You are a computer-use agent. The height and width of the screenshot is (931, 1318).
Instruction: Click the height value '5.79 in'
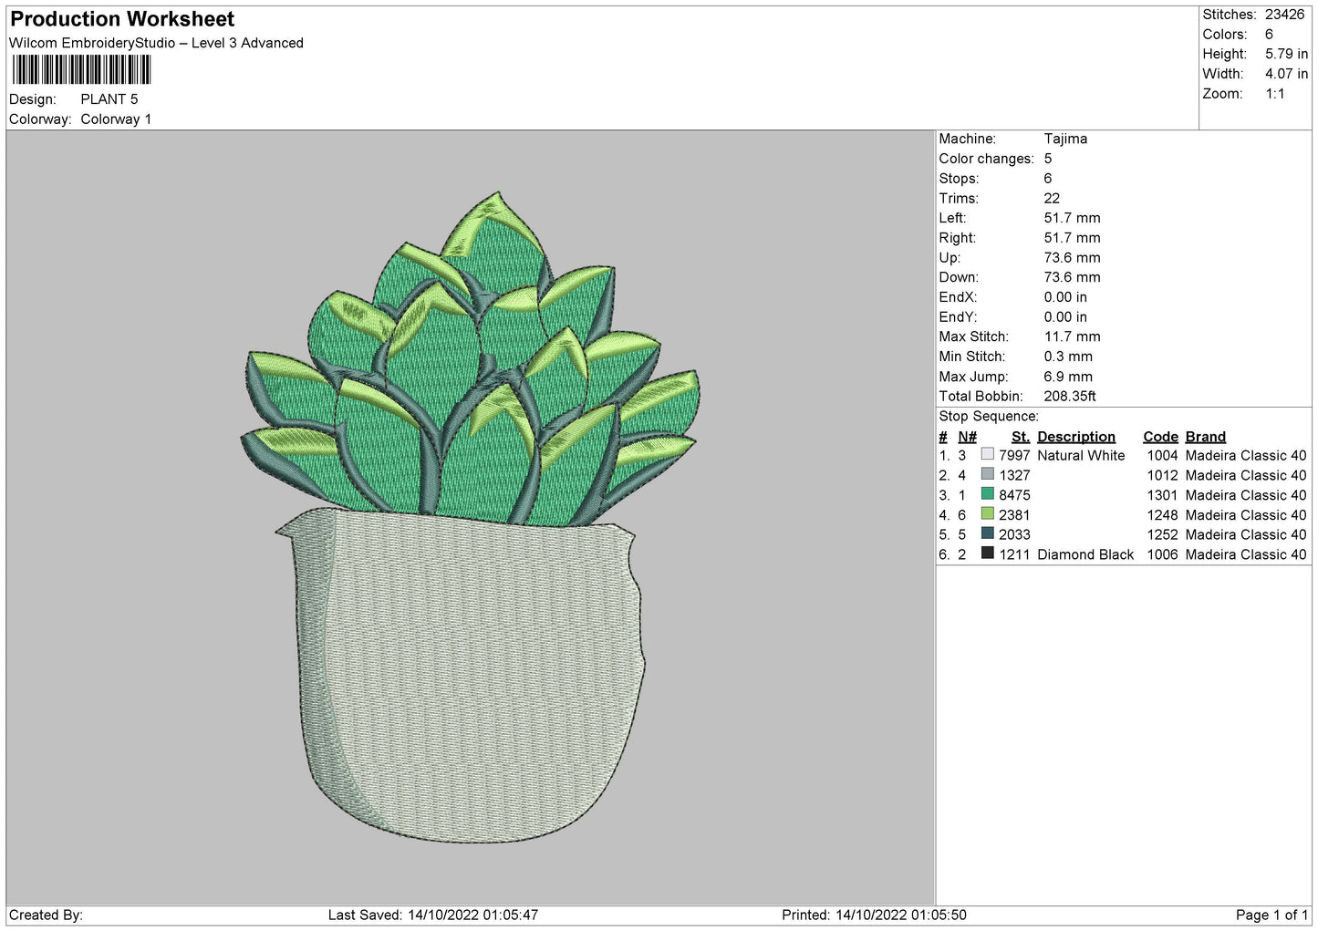pyautogui.click(x=1286, y=55)
